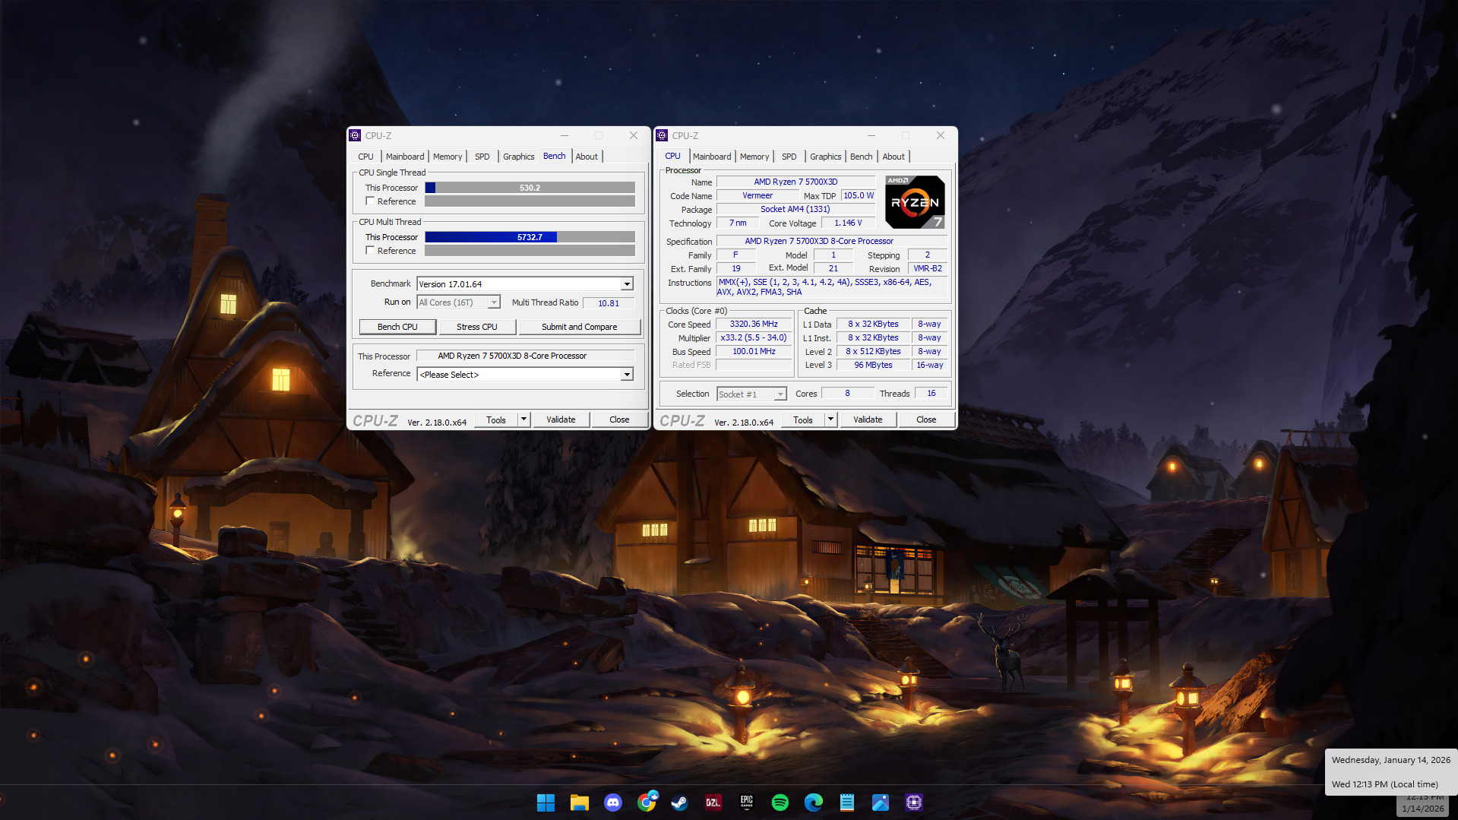The image size is (1458, 820).
Task: Open the Photos app on the taskbar
Action: tap(881, 803)
